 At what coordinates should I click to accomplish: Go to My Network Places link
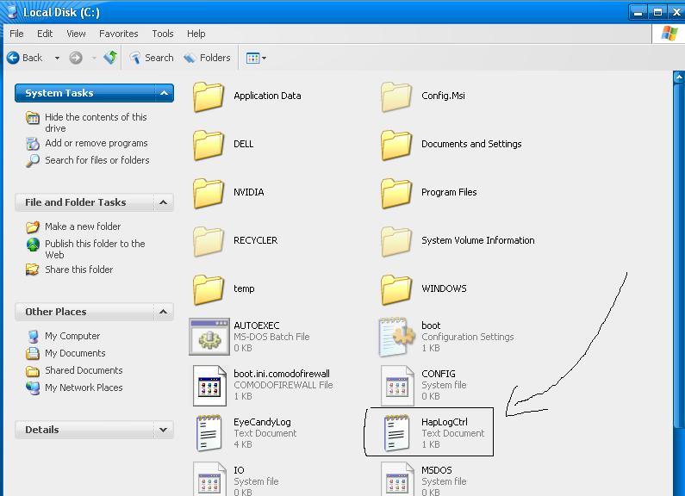(x=84, y=387)
